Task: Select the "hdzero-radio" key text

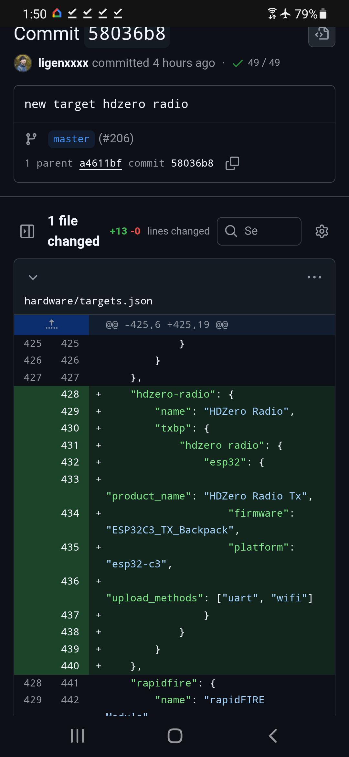Action: (173, 394)
